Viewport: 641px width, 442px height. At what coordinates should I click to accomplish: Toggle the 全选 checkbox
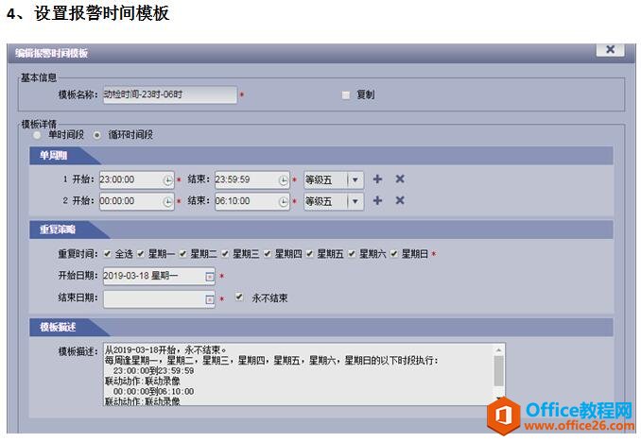107,254
